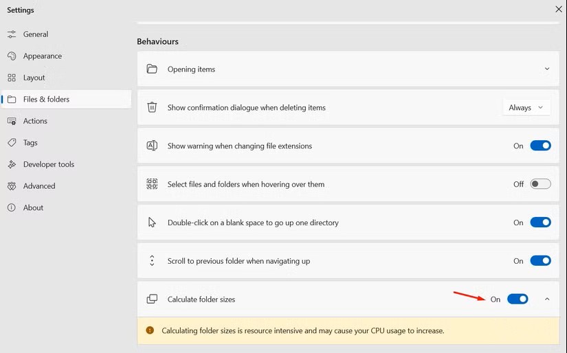The height and width of the screenshot is (353, 567).
Task: Click the Tags label icon
Action: 12,143
